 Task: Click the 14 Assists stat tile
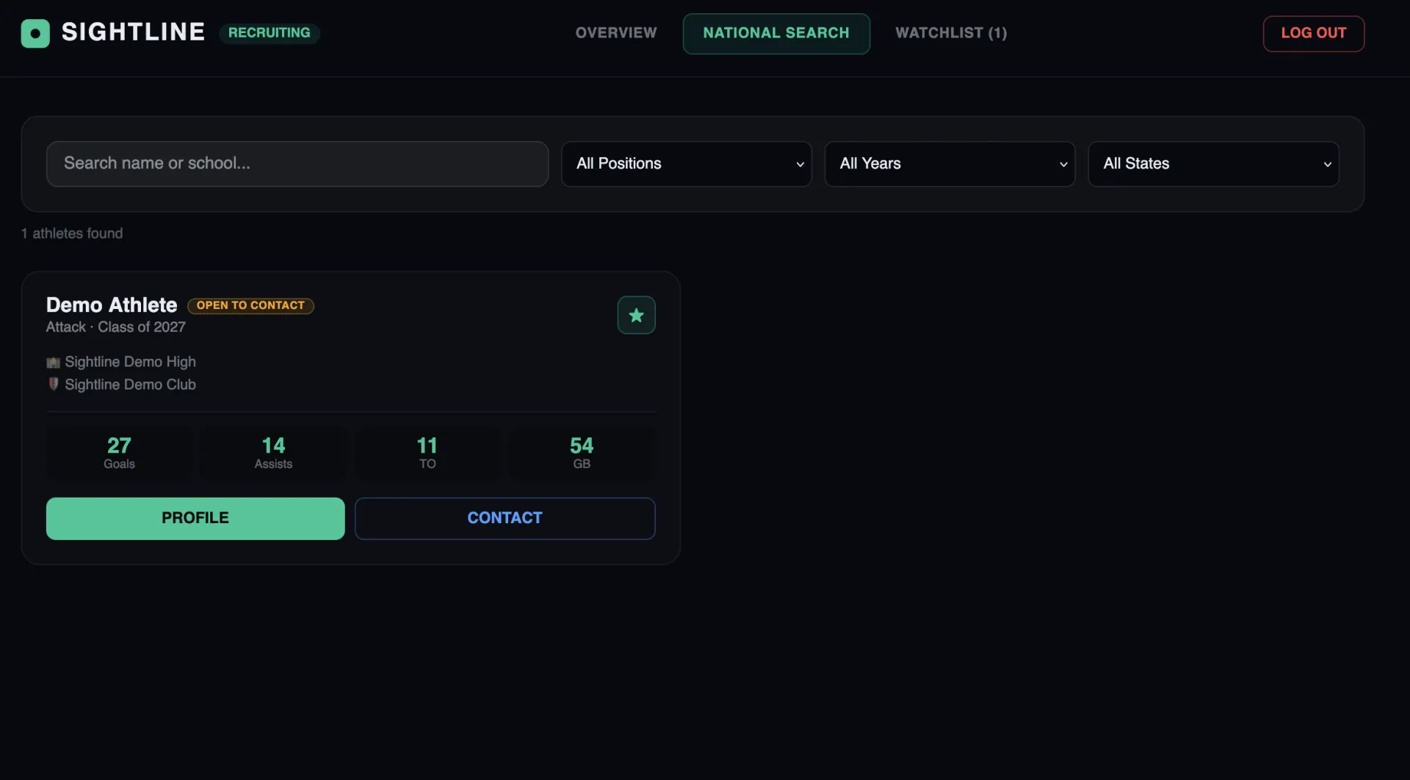point(273,453)
